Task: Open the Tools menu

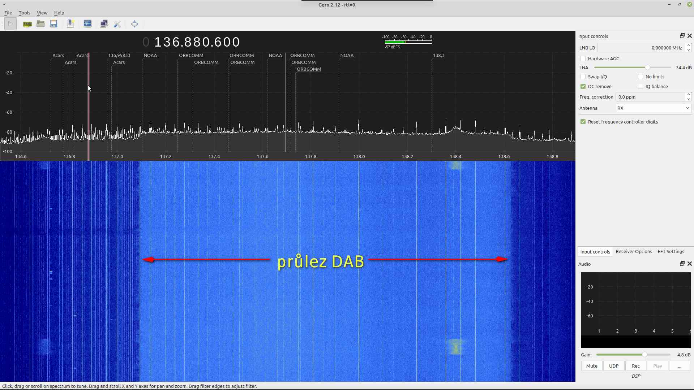Action: coord(24,13)
